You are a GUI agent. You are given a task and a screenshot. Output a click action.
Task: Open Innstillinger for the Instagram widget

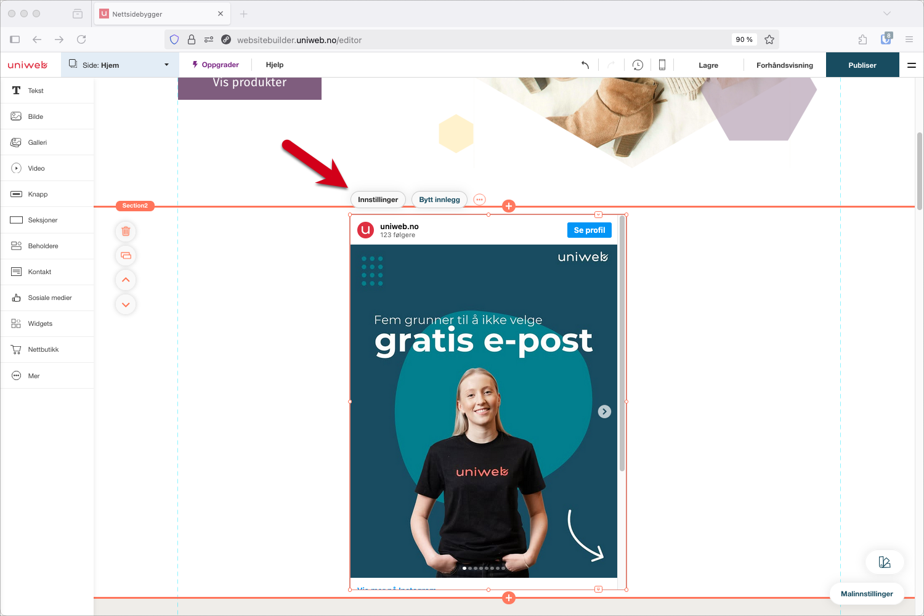[378, 200]
